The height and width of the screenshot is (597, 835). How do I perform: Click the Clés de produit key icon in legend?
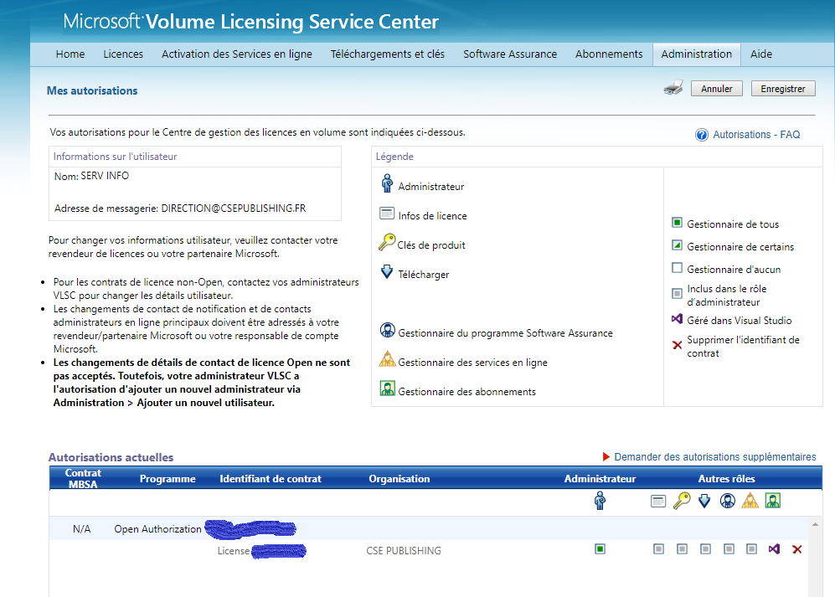click(387, 242)
